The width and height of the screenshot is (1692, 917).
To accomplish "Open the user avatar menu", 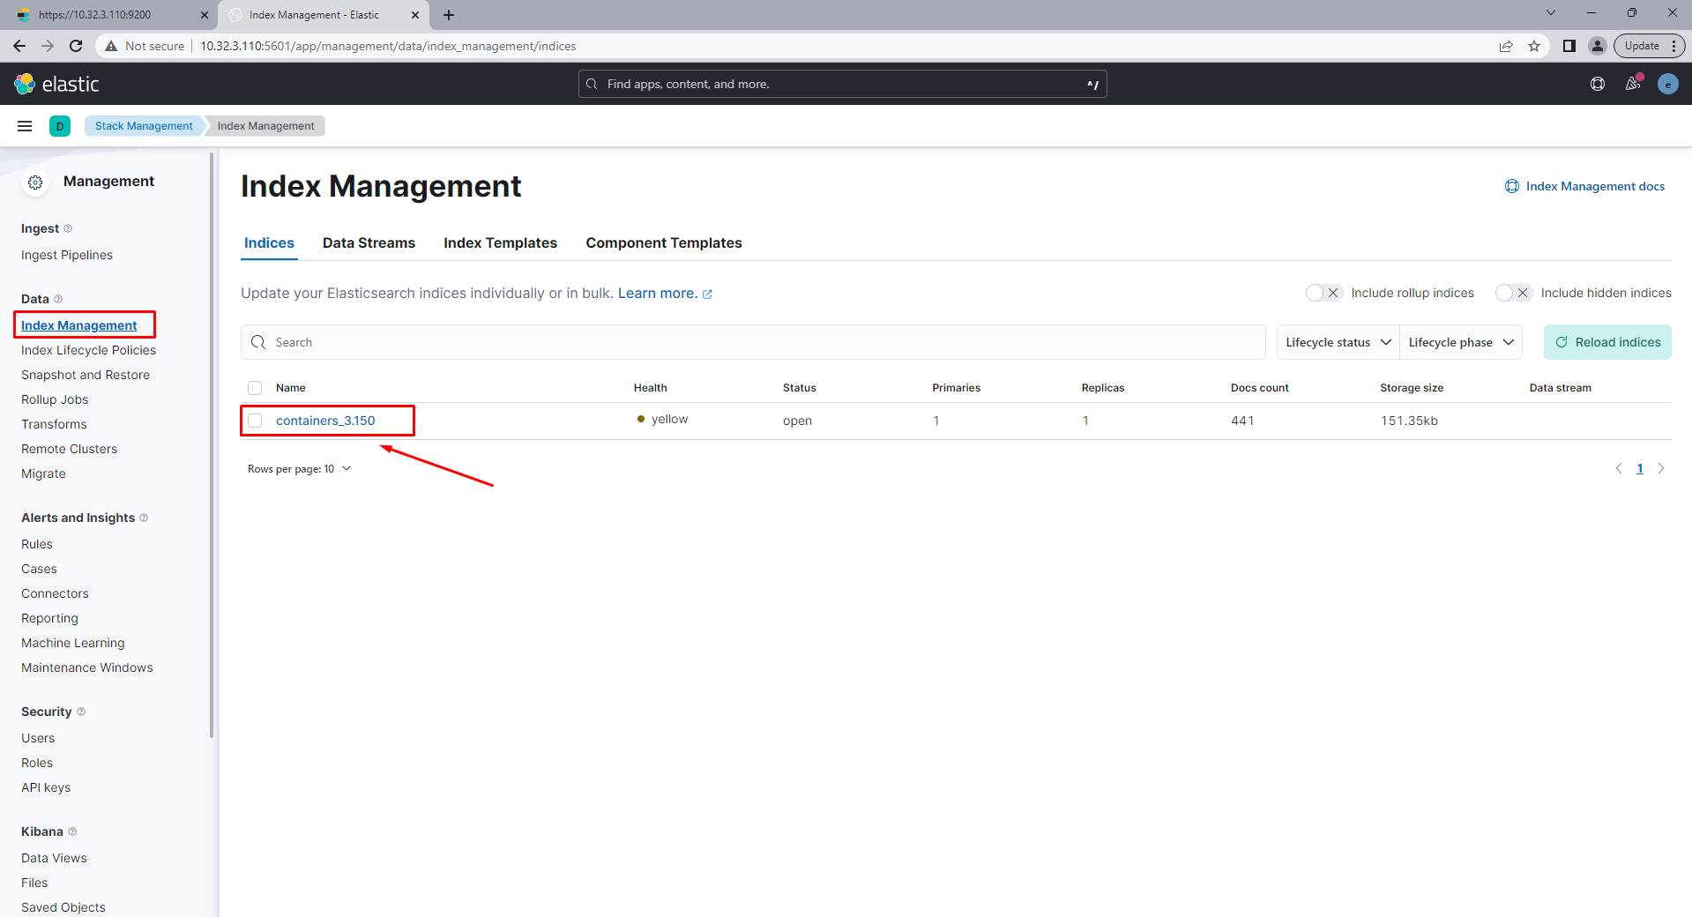I will (x=1667, y=84).
